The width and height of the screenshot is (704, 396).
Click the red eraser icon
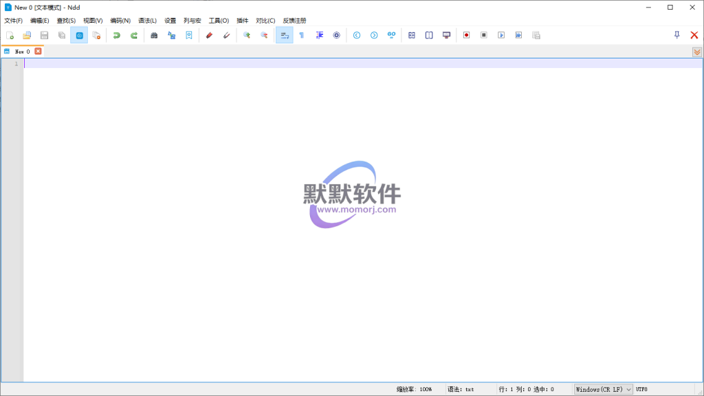210,35
